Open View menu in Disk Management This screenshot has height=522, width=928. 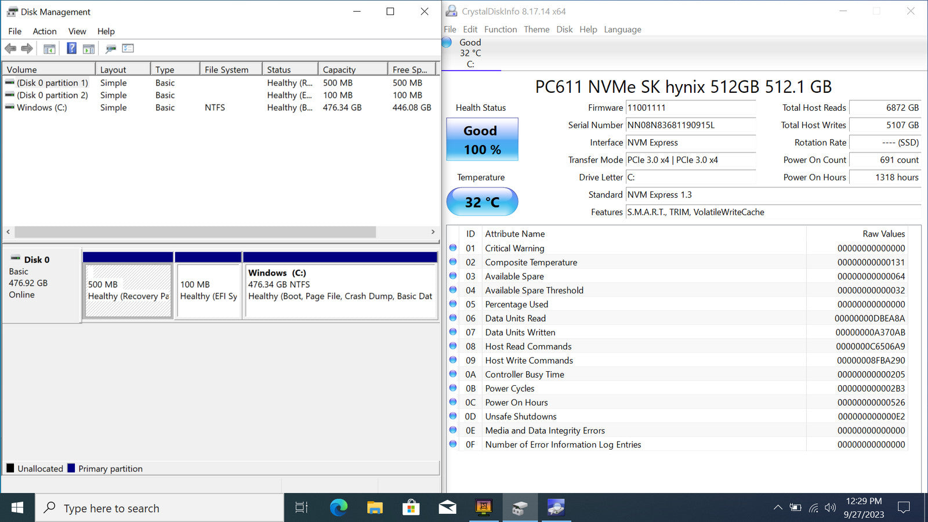pyautogui.click(x=77, y=31)
